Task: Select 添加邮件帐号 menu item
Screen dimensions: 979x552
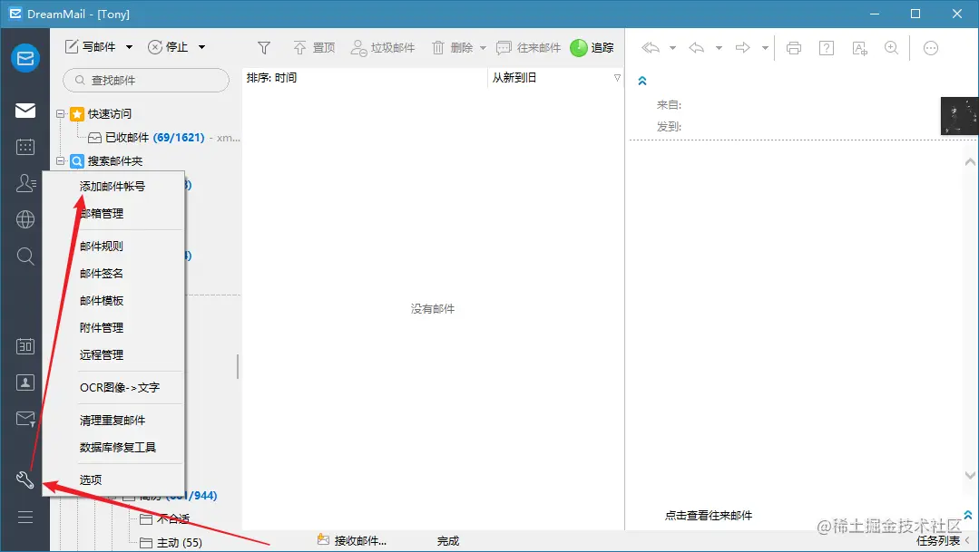Action: tap(113, 186)
